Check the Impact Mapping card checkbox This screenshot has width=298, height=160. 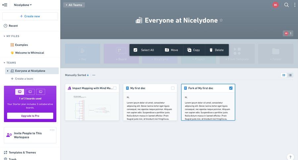point(115,88)
